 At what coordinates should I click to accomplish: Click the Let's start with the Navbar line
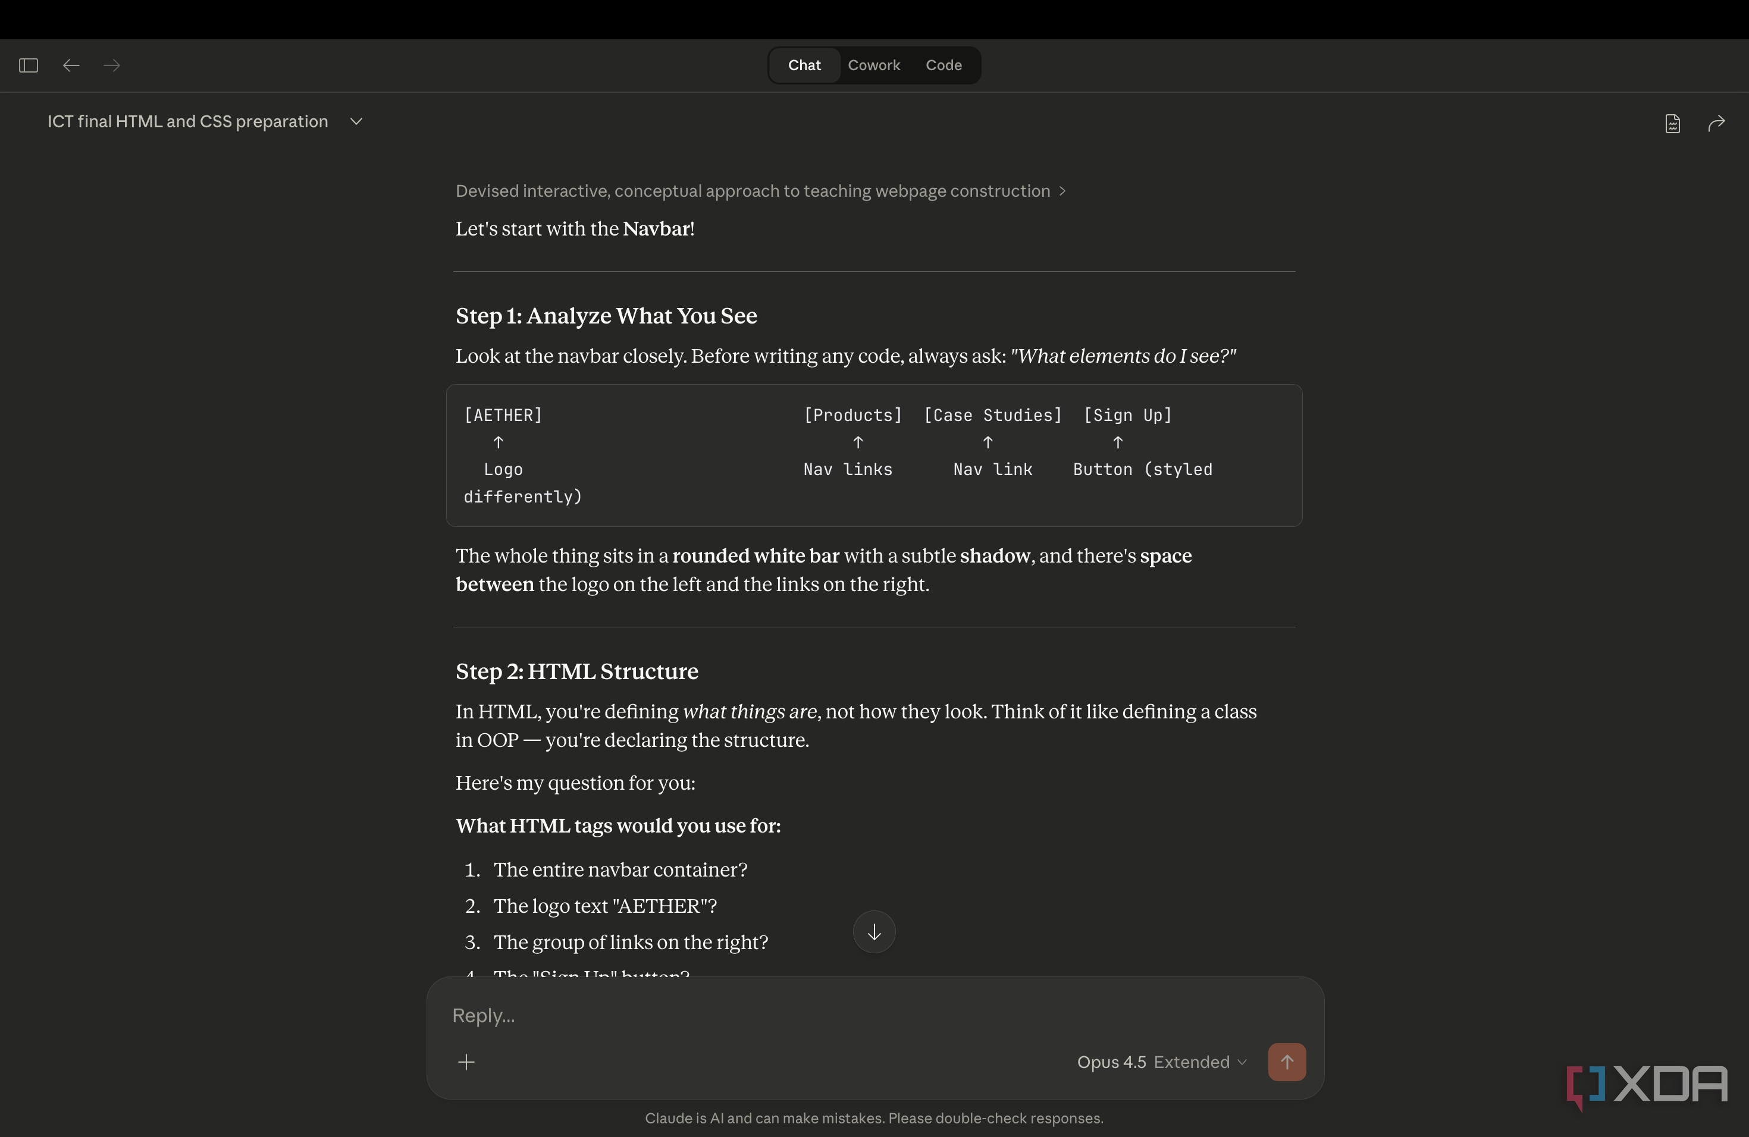pyautogui.click(x=575, y=229)
